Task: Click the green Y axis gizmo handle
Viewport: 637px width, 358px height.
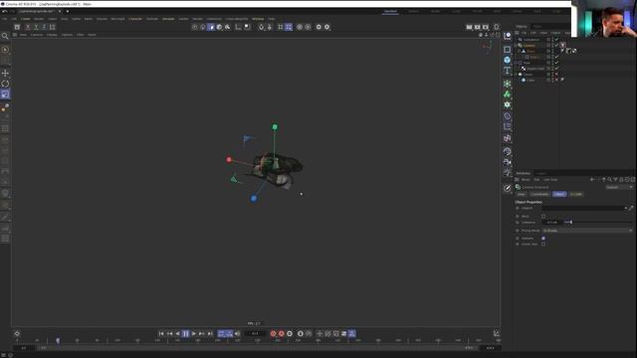Action: [275, 127]
